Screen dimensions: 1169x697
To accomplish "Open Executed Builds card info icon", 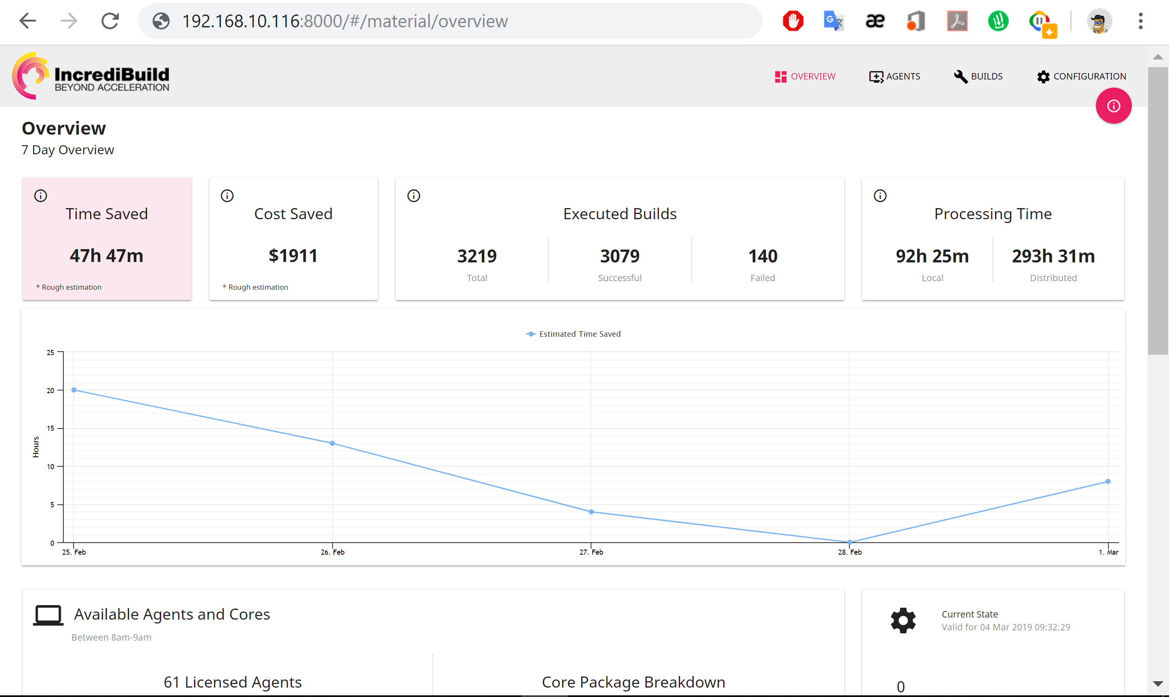I will point(414,196).
